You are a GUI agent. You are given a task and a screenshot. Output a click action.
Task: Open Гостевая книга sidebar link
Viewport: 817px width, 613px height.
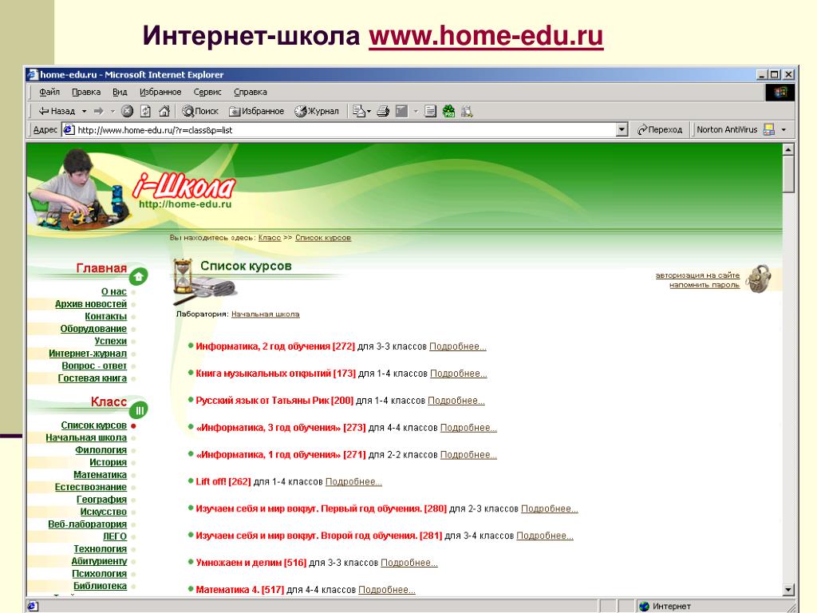pyautogui.click(x=93, y=378)
